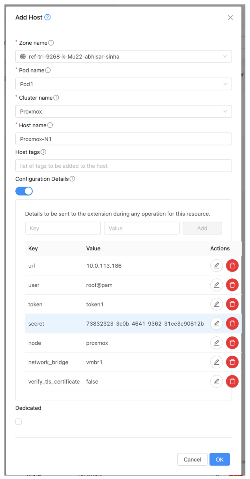Click the Dedicated label text
The height and width of the screenshot is (479, 250).
pos(28,408)
